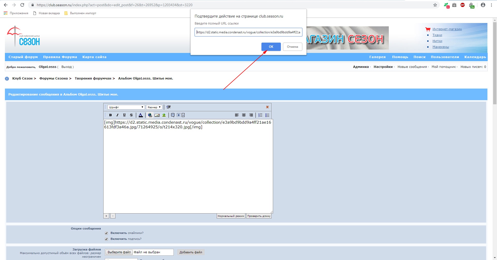Apply strikethrough formatting in the editor
Screen dimensions: 497x260
click(x=131, y=115)
